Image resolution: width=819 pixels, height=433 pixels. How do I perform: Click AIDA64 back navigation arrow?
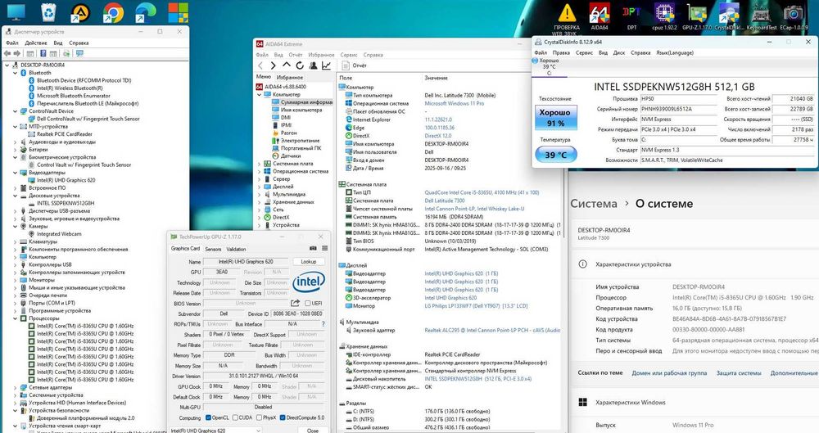260,65
